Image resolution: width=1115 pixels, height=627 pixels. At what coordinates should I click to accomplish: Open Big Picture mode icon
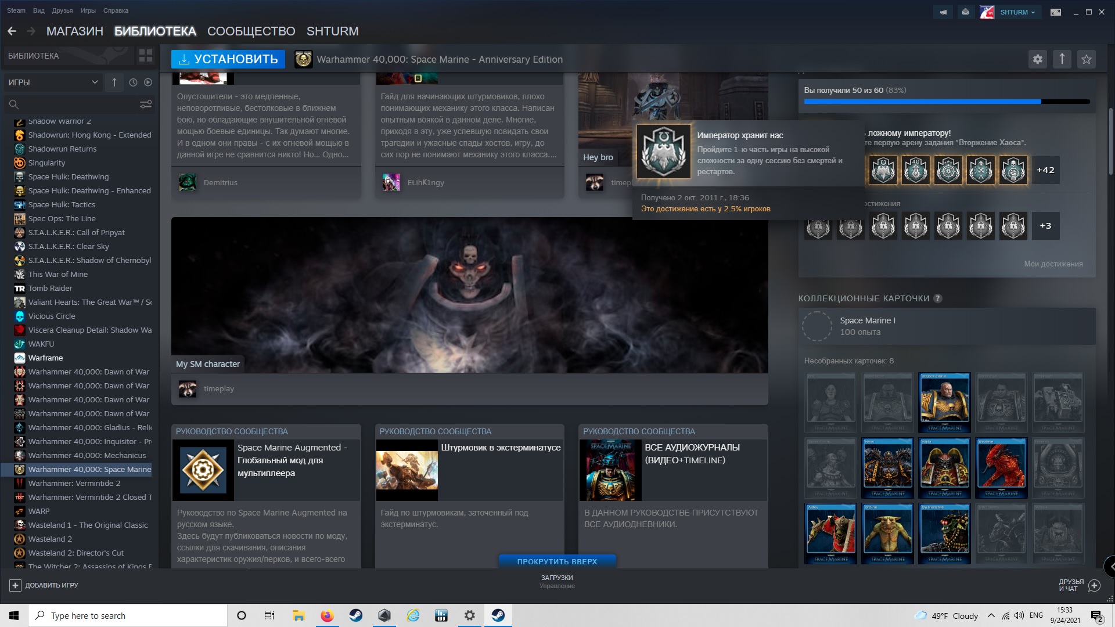click(1056, 12)
